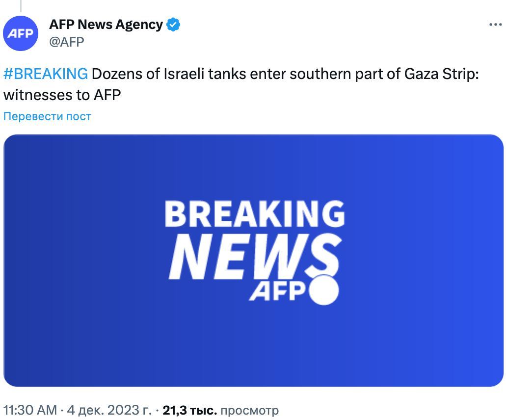
Task: Open the AFP round profile avatar
Action: pyautogui.click(x=21, y=33)
